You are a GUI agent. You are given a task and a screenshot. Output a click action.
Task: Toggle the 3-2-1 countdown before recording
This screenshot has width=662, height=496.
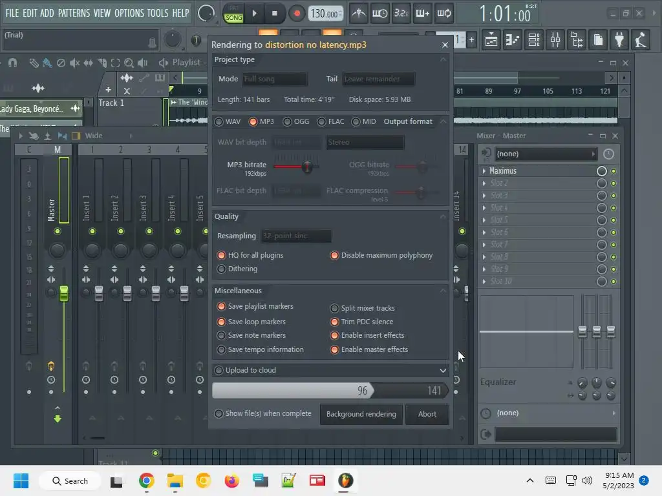(401, 14)
